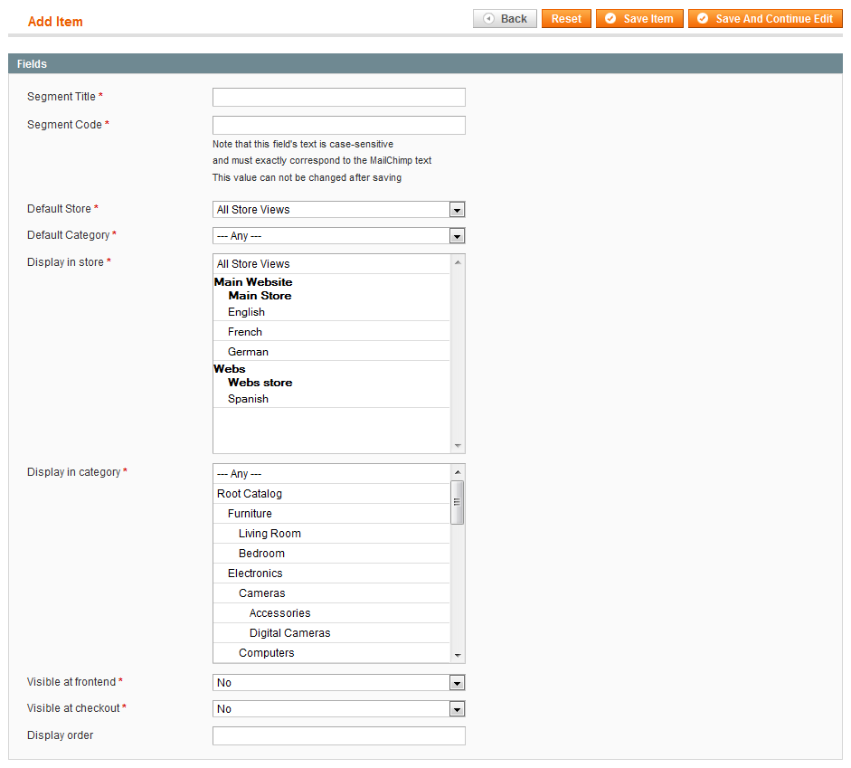Select Living Room category in list
This screenshot has width=851, height=768.
point(269,534)
